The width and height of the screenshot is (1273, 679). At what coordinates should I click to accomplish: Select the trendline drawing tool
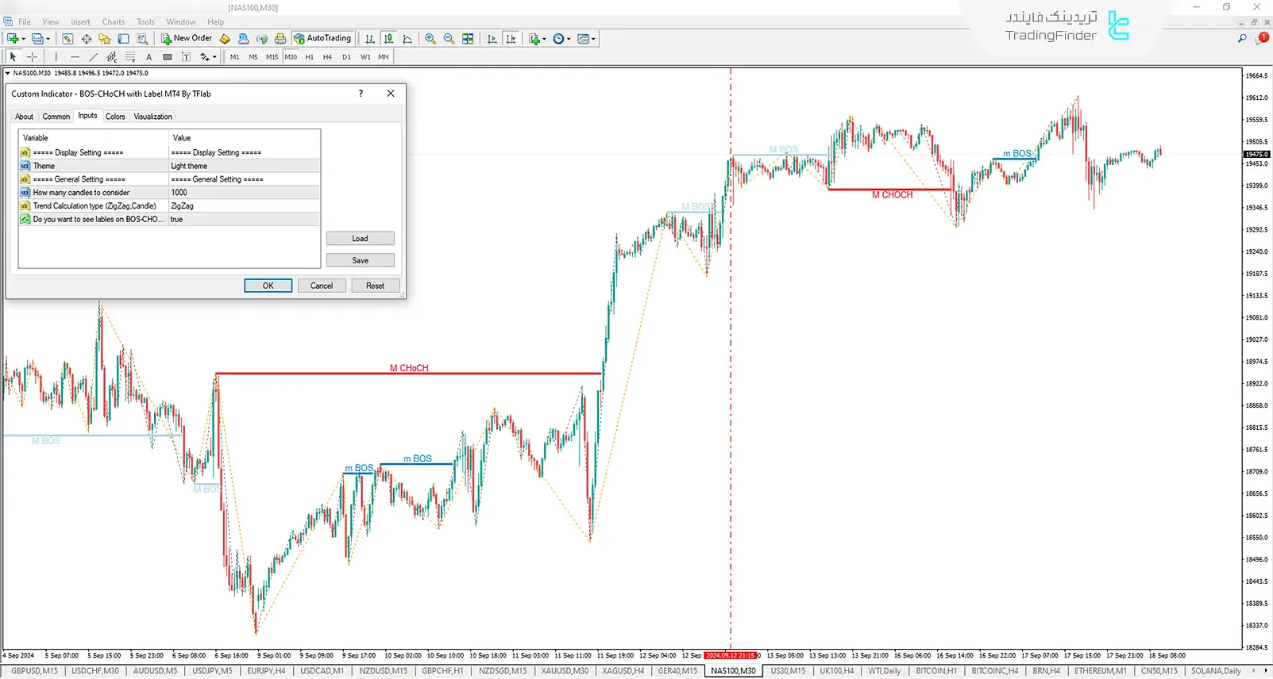click(93, 57)
